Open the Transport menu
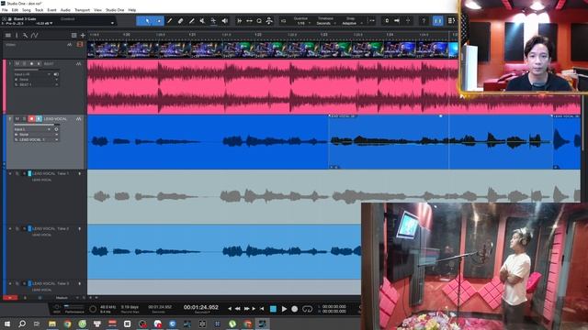 [82, 10]
